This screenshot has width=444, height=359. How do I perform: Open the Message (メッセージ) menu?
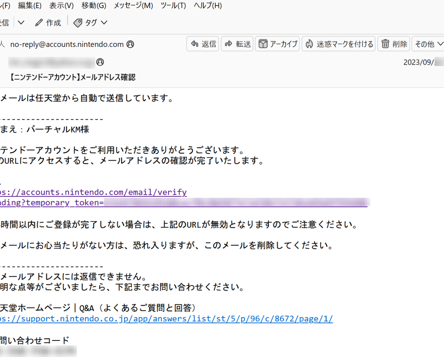coord(133,6)
